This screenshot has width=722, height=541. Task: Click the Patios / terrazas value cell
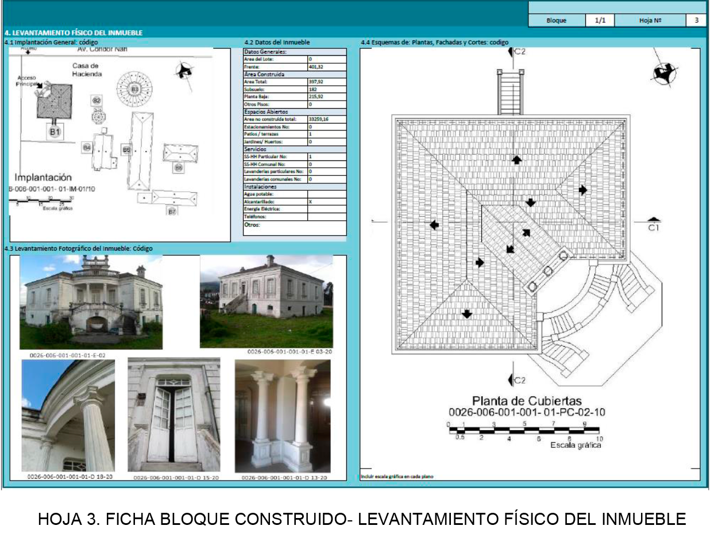click(327, 134)
